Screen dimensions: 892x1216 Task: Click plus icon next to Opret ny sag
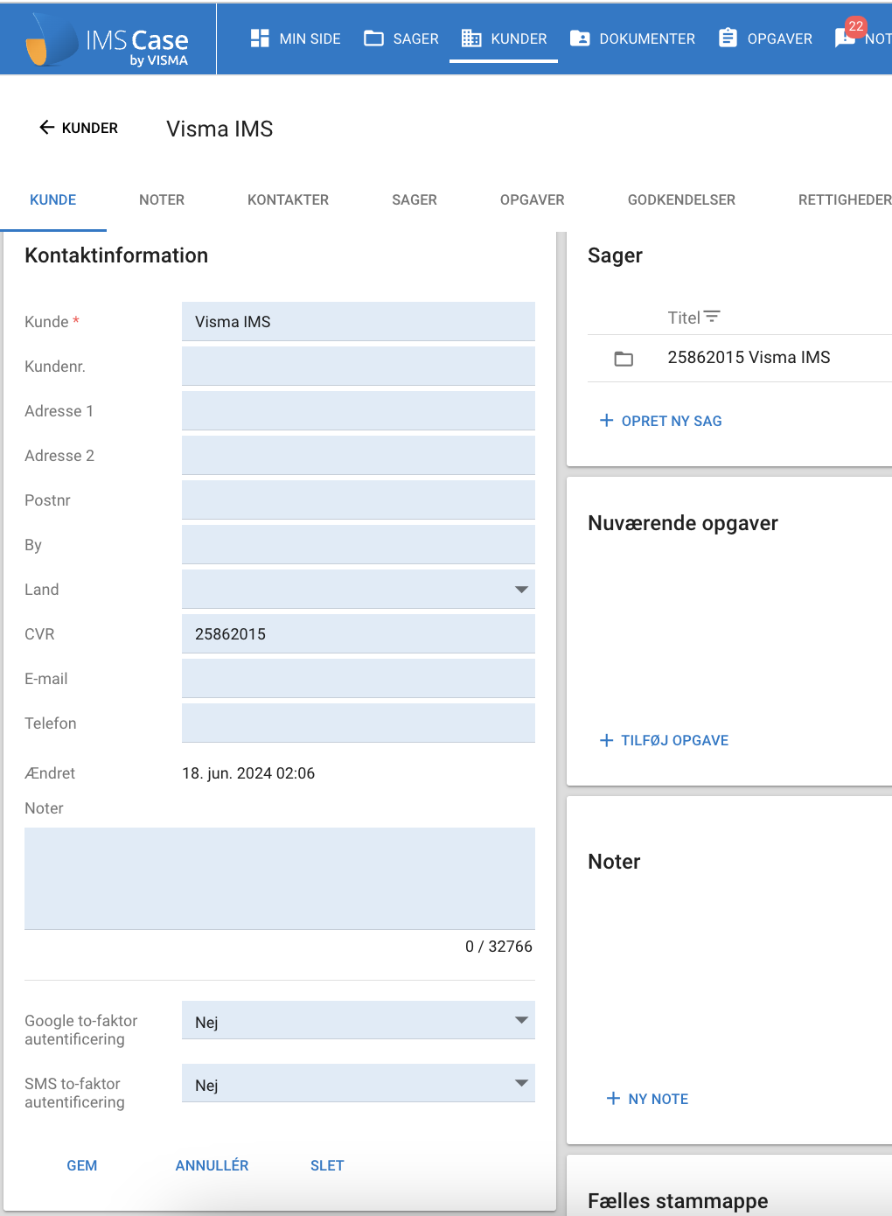606,421
